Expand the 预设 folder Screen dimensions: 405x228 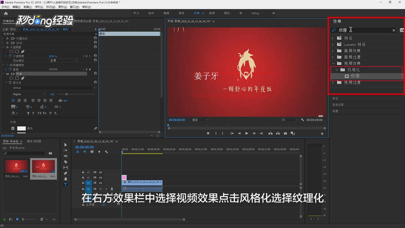tap(333, 38)
